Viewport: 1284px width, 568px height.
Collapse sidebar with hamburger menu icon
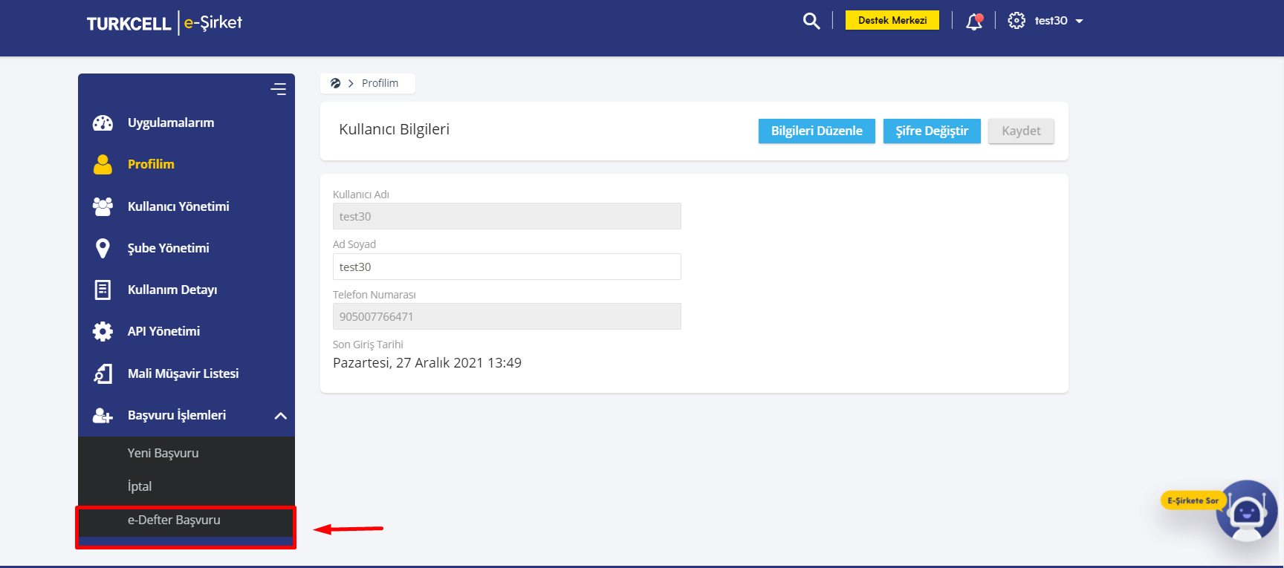pos(279,89)
